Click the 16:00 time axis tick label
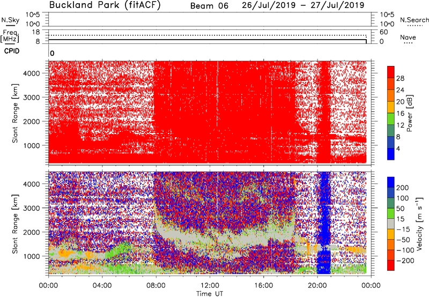 pyautogui.click(x=263, y=286)
